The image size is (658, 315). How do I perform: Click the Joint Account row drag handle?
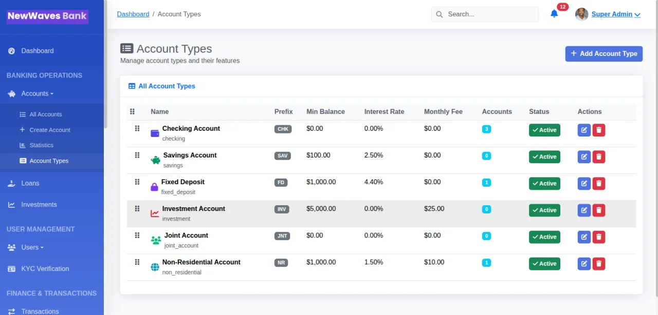(137, 235)
